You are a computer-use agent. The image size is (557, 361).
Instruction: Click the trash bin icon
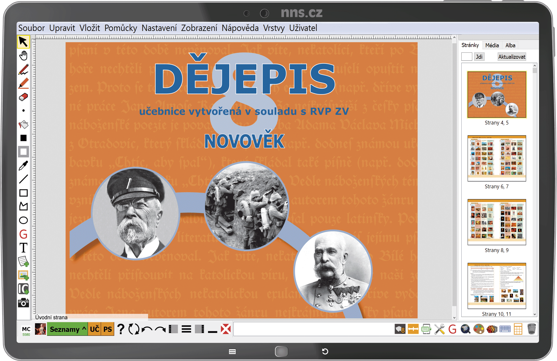pos(531,329)
